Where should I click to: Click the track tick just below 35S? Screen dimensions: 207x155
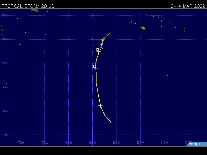coord(105,115)
